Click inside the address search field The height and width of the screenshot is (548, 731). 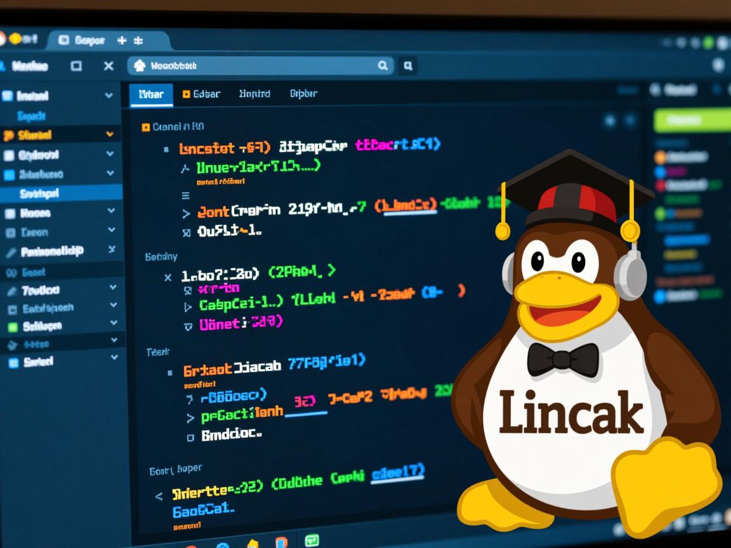coord(254,65)
